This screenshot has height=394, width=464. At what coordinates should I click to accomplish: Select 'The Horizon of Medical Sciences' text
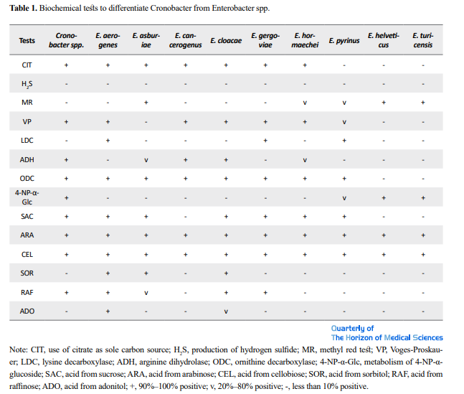[387, 338]
